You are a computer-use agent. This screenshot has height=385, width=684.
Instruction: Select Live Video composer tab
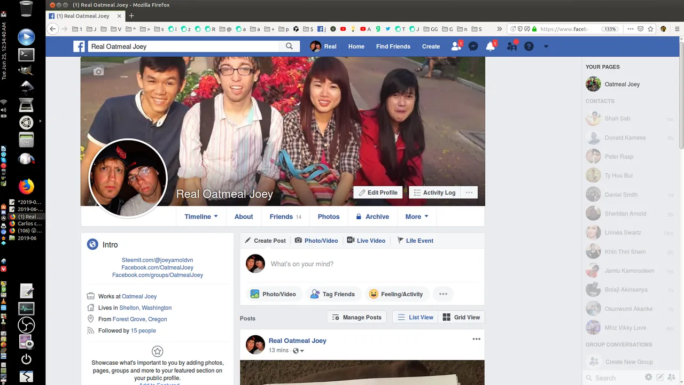point(366,241)
